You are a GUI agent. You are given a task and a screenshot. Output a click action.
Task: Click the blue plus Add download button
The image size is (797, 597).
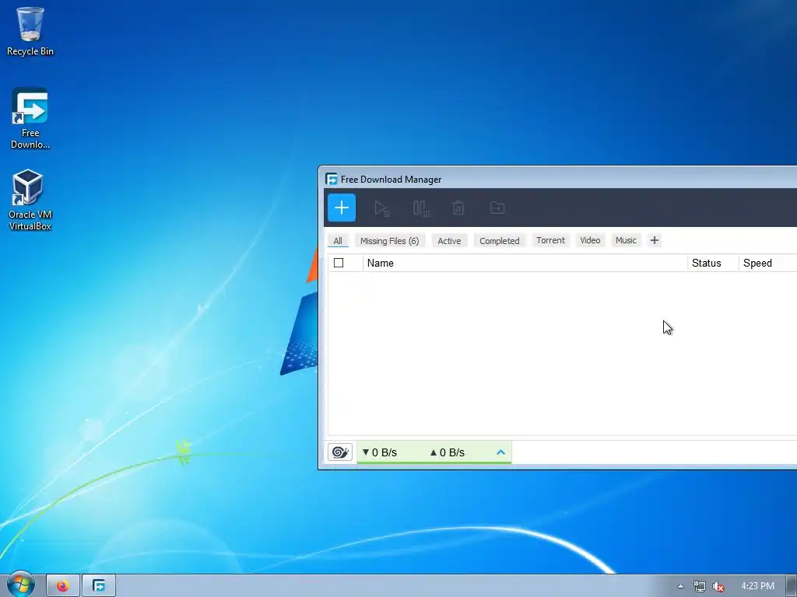click(x=342, y=208)
